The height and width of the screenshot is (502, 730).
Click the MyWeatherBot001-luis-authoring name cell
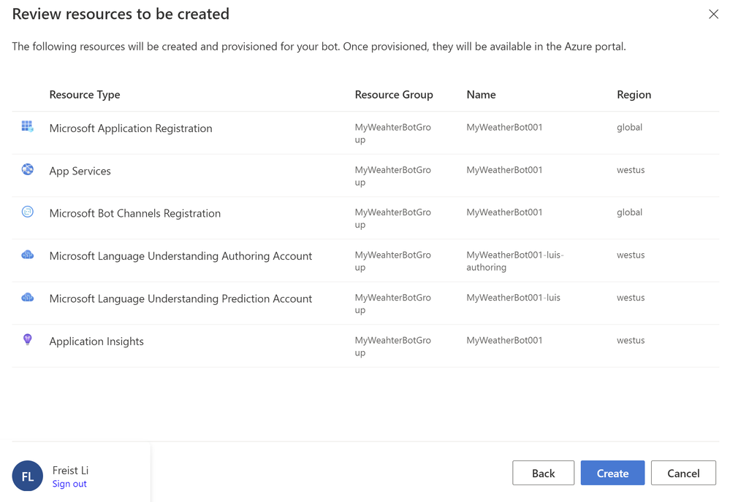coord(514,261)
